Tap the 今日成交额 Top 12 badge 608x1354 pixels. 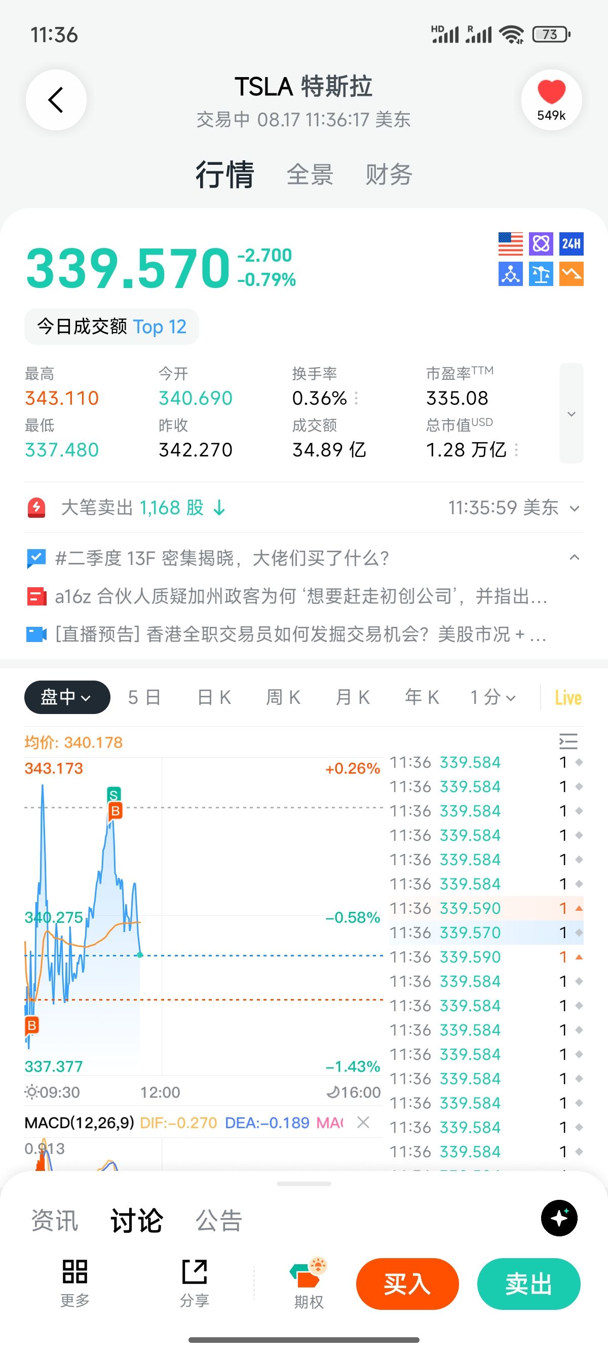pyautogui.click(x=111, y=327)
